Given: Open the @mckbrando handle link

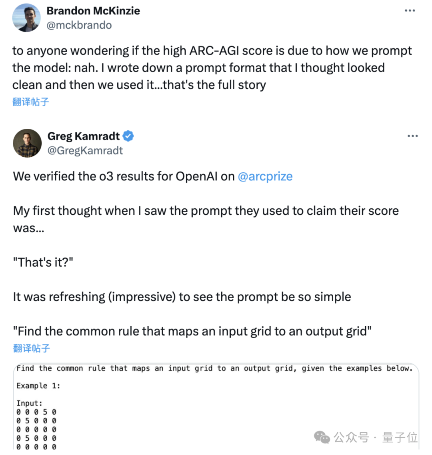Looking at the screenshot, I should (79, 25).
